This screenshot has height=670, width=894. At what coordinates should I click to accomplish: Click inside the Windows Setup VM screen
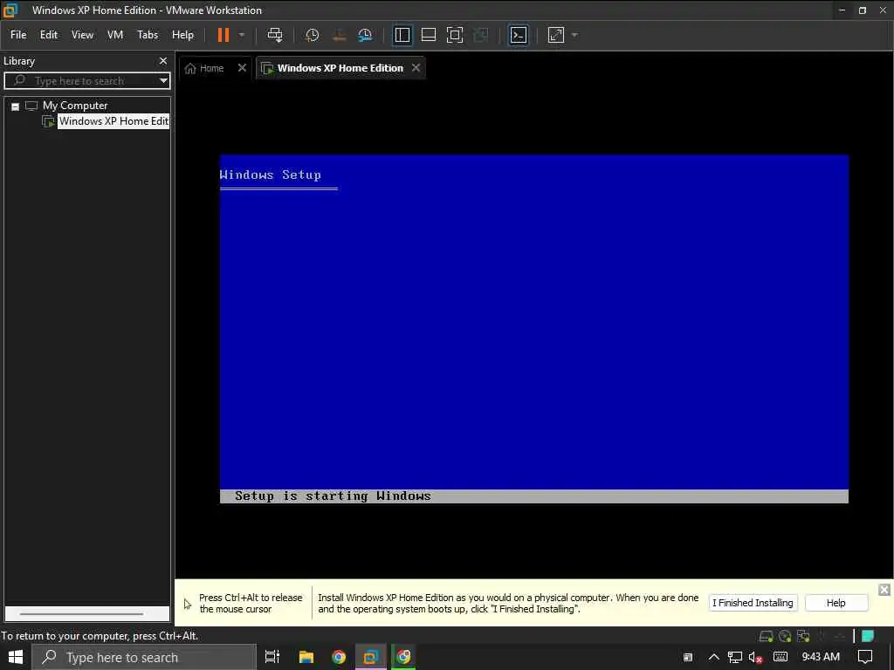(534, 329)
